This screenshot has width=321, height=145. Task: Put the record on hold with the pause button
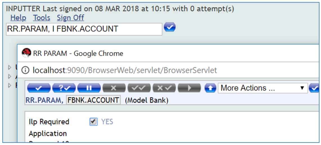(89, 88)
